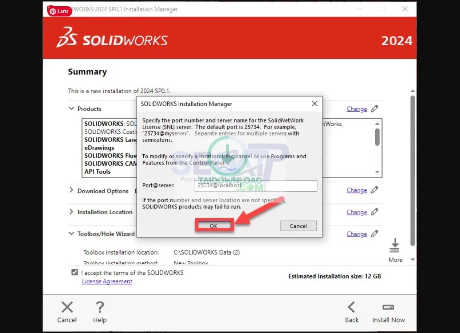Viewport: 460px width, 333px height.
Task: Expand the Download Options section
Action: (71, 191)
